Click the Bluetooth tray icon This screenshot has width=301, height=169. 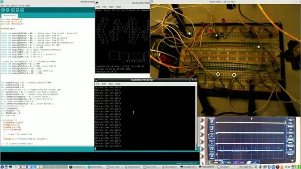(x=269, y=167)
